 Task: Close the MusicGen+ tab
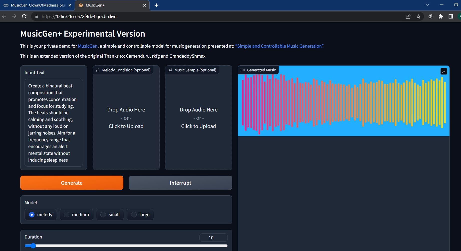coord(145,5)
